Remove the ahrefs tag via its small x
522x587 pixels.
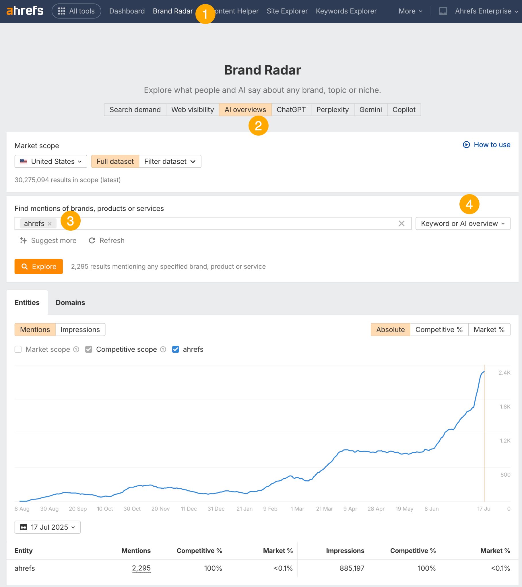(x=49, y=224)
